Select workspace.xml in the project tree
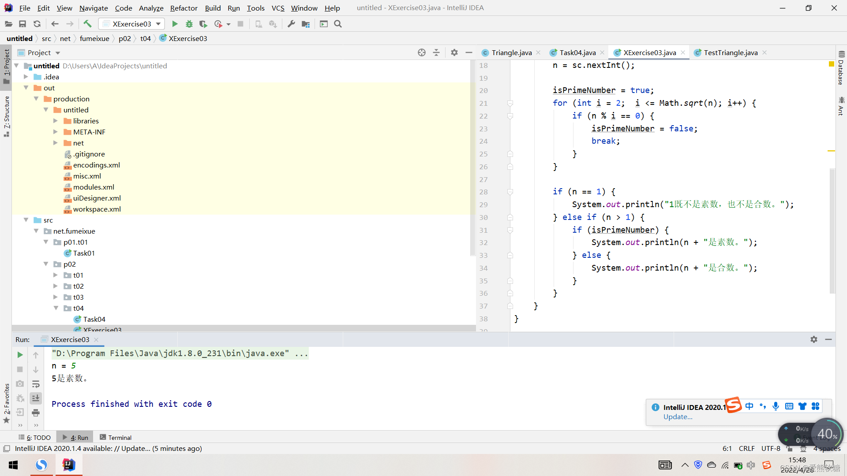Screen dimensions: 847x476 click(97, 209)
